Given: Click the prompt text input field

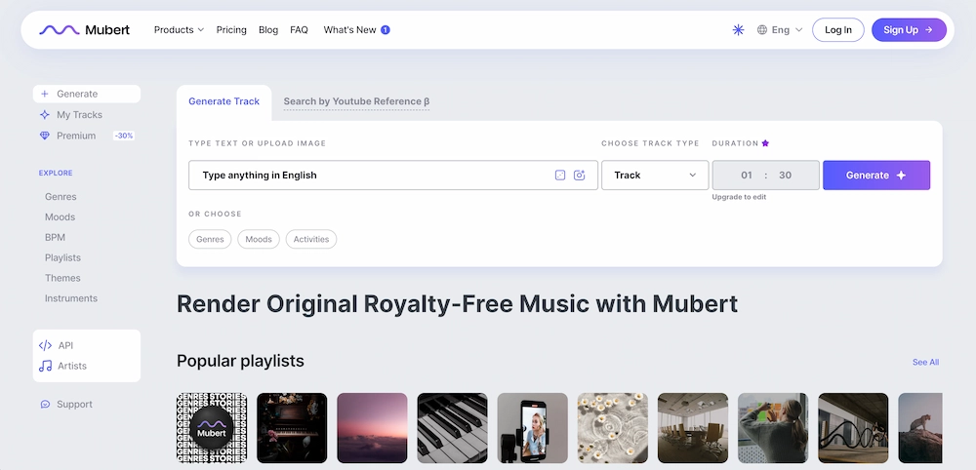Looking at the screenshot, I should coord(393,176).
